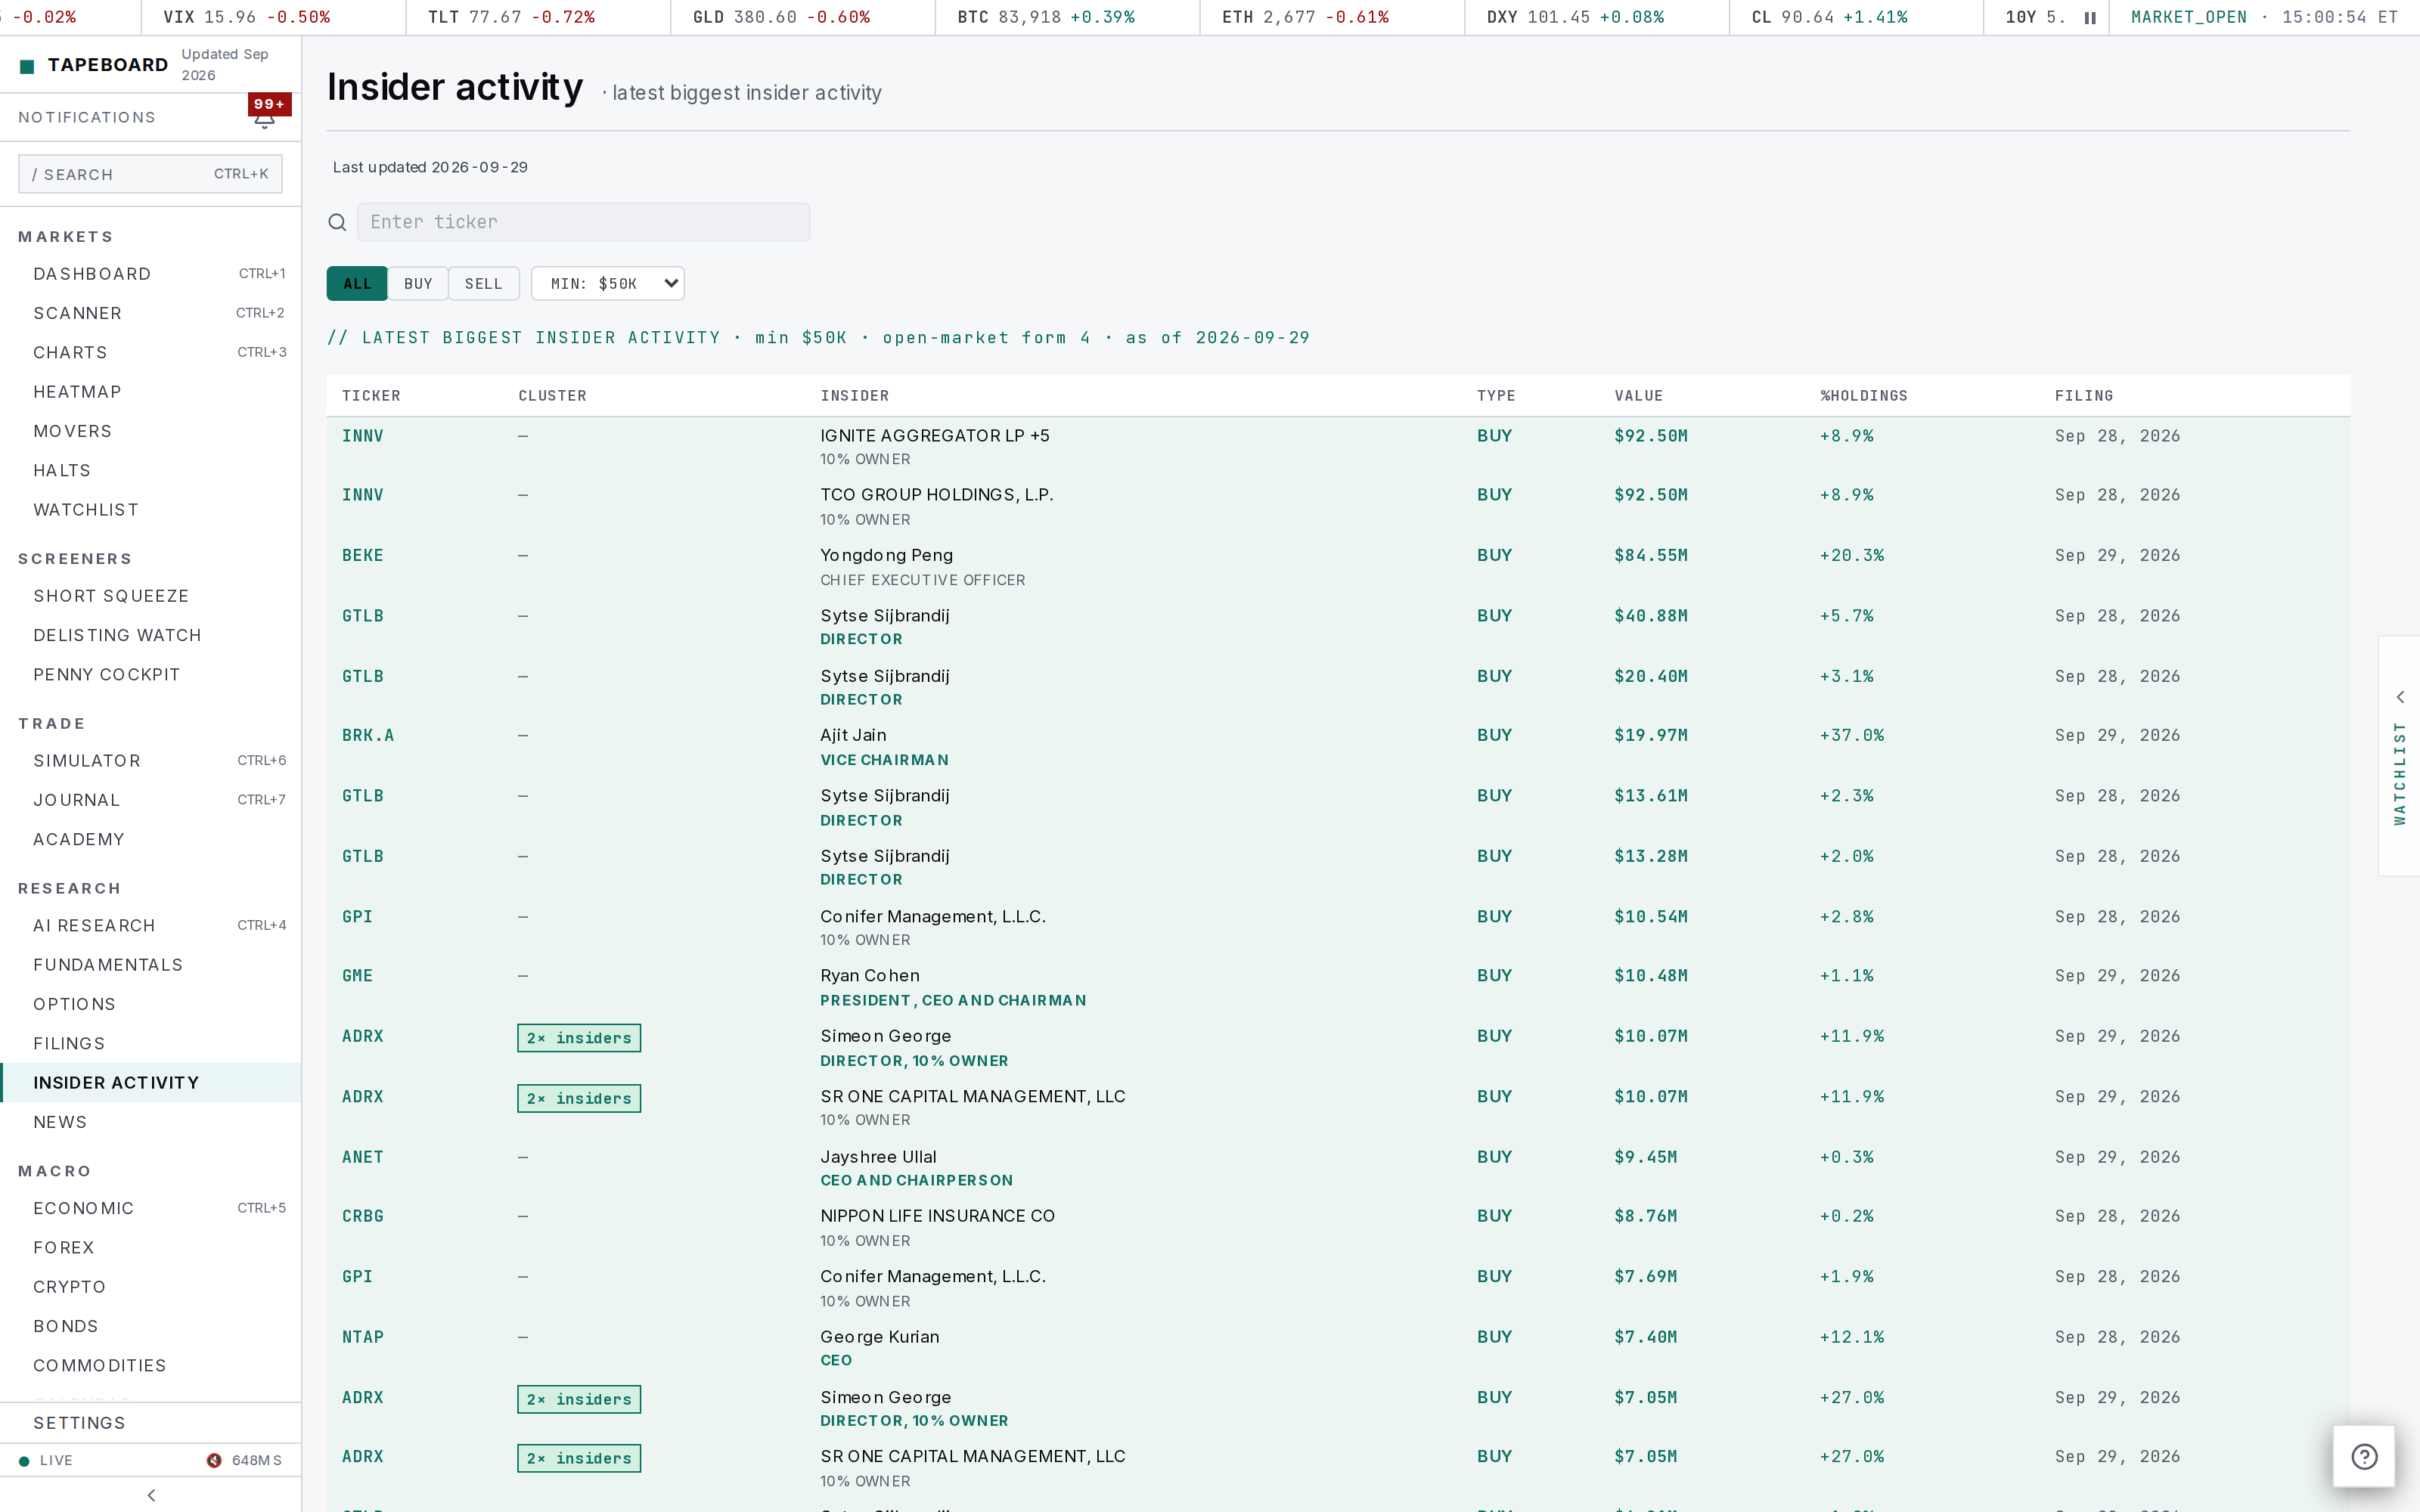Filter by BUY transactions
This screenshot has width=2420, height=1512.
click(418, 284)
